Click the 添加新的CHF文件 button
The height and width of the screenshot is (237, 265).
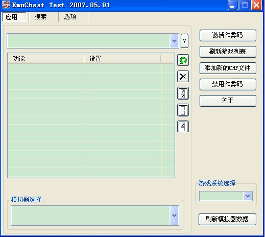pyautogui.click(x=228, y=68)
